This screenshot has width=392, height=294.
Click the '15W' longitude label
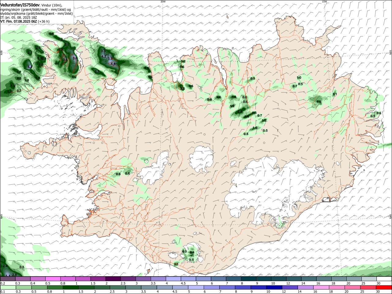[x=324, y=2]
